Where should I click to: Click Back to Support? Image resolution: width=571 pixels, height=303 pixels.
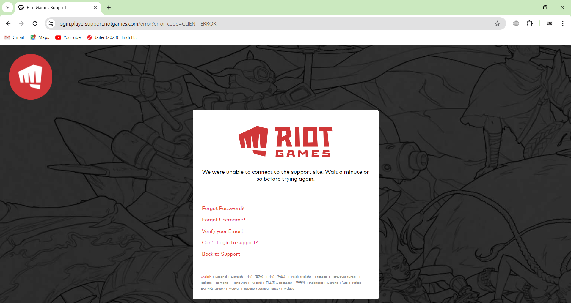tap(221, 254)
